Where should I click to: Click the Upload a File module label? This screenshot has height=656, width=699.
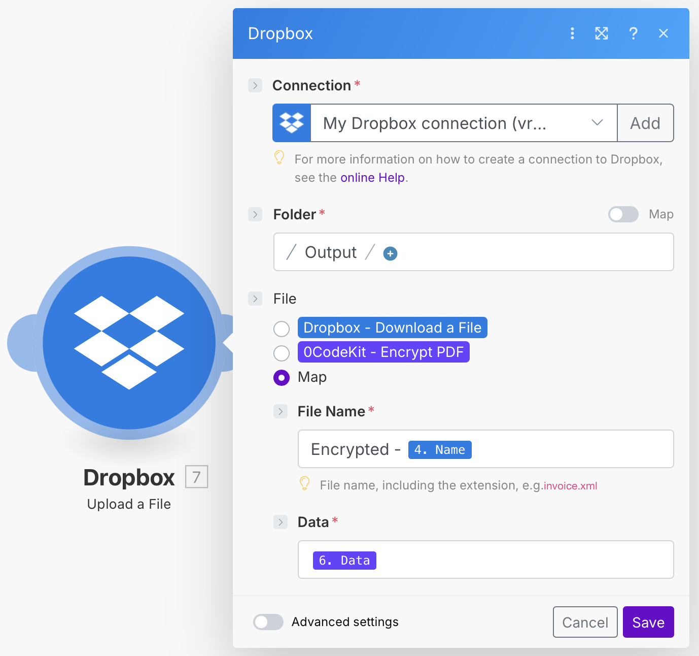(x=129, y=504)
